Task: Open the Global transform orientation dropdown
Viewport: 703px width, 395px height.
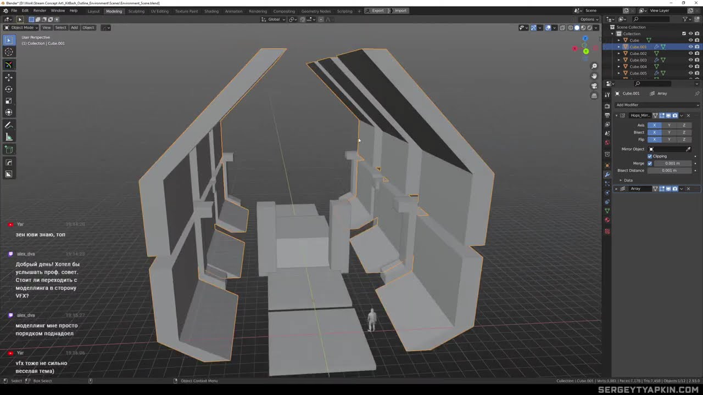Action: pos(274,19)
